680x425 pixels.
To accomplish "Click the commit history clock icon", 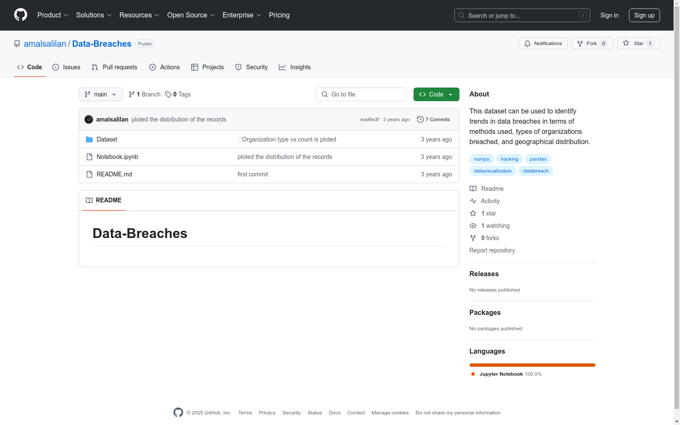I will (420, 119).
